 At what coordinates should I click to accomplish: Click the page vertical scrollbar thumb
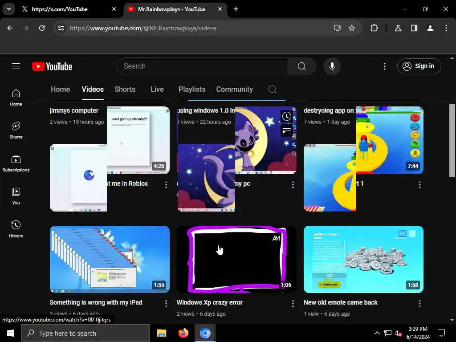(x=452, y=140)
